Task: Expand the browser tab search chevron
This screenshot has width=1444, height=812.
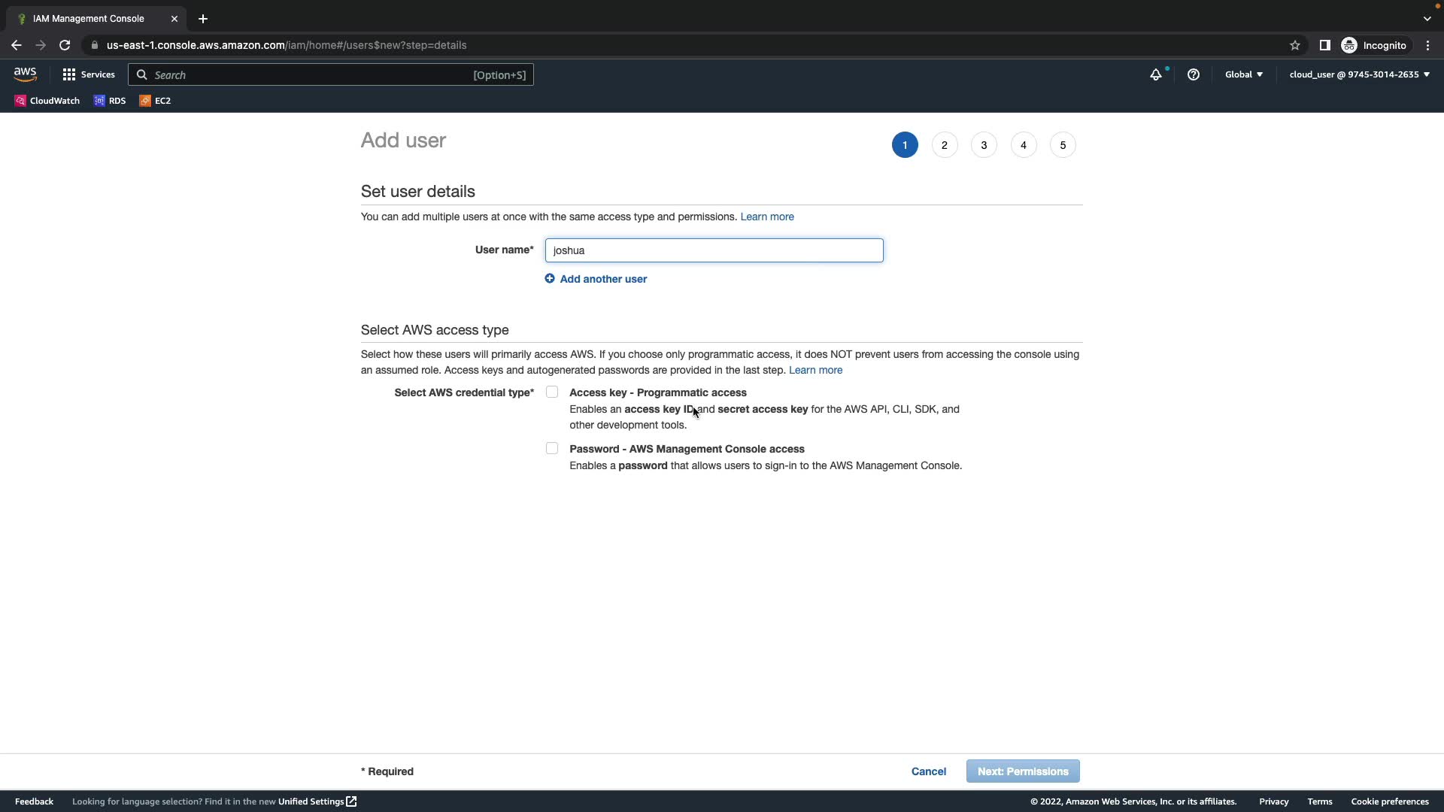Action: coord(1427,19)
